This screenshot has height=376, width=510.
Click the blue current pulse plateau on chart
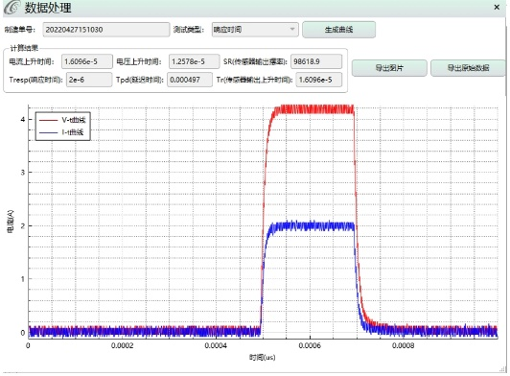313,226
